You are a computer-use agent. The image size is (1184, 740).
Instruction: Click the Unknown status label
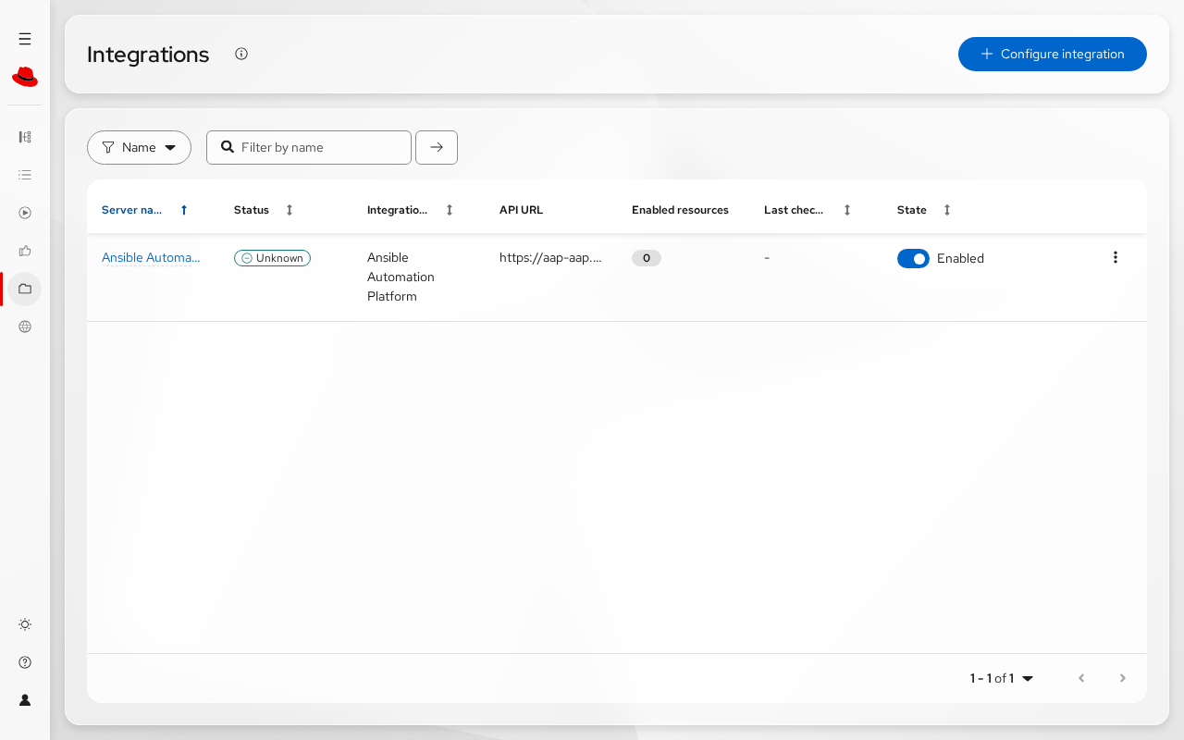click(x=272, y=258)
